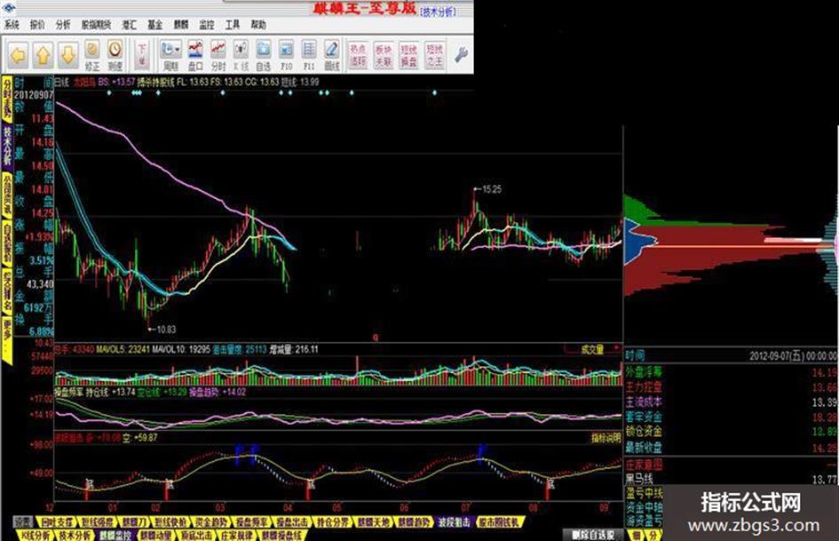Select the 持仓分界 indicator tab

tap(332, 522)
